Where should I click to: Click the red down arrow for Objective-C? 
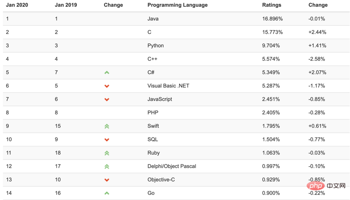pos(107,180)
